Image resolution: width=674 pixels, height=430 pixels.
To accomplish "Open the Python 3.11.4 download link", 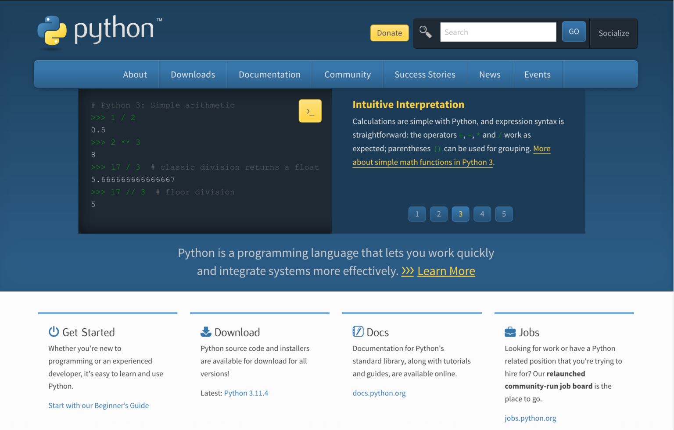I will pos(246,393).
